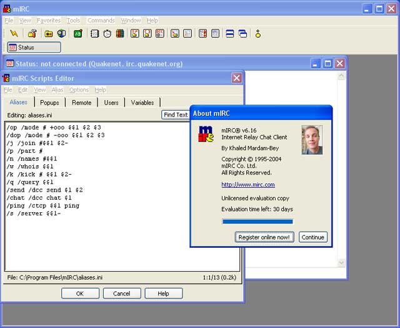400x328 pixels.
Task: Open Scripts Editor Alias menu
Action: click(x=57, y=90)
